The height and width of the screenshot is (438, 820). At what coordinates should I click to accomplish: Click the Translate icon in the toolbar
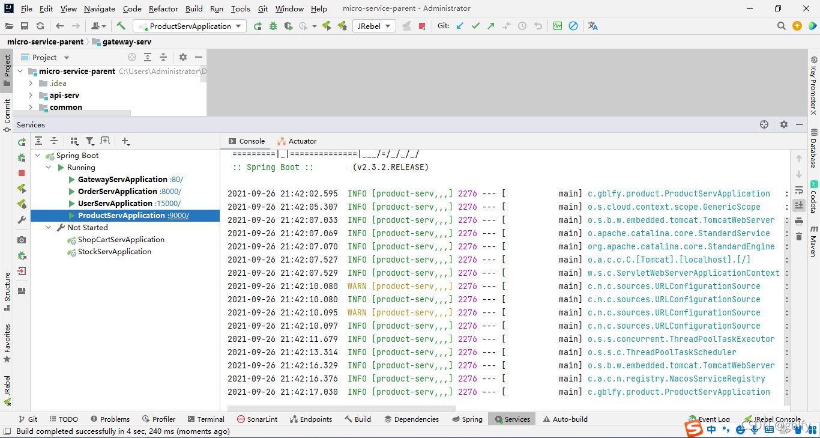(593, 26)
